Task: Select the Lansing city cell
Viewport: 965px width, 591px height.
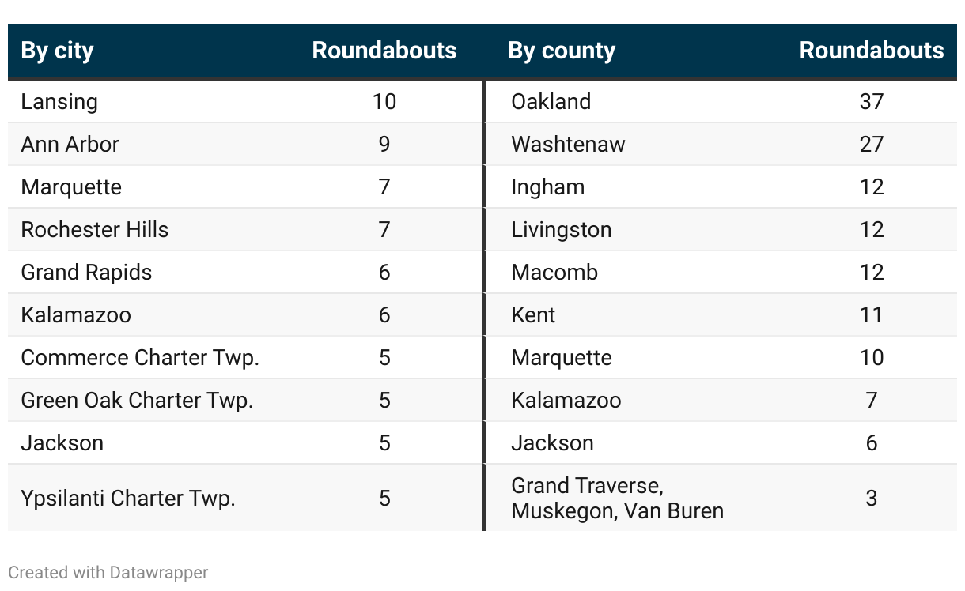Action: (x=59, y=102)
